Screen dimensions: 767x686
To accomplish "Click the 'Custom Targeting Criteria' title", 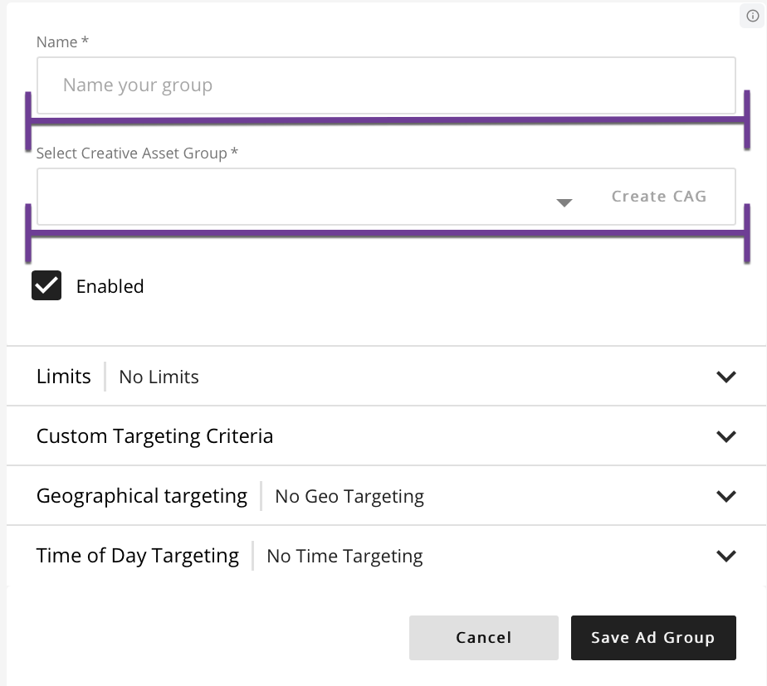I will [x=154, y=436].
